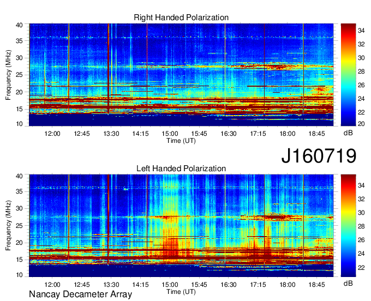Click 18:45 time tick under Right Handed plot
Image resolution: width=371 pixels, height=301 pixels.
pyautogui.click(x=316, y=134)
